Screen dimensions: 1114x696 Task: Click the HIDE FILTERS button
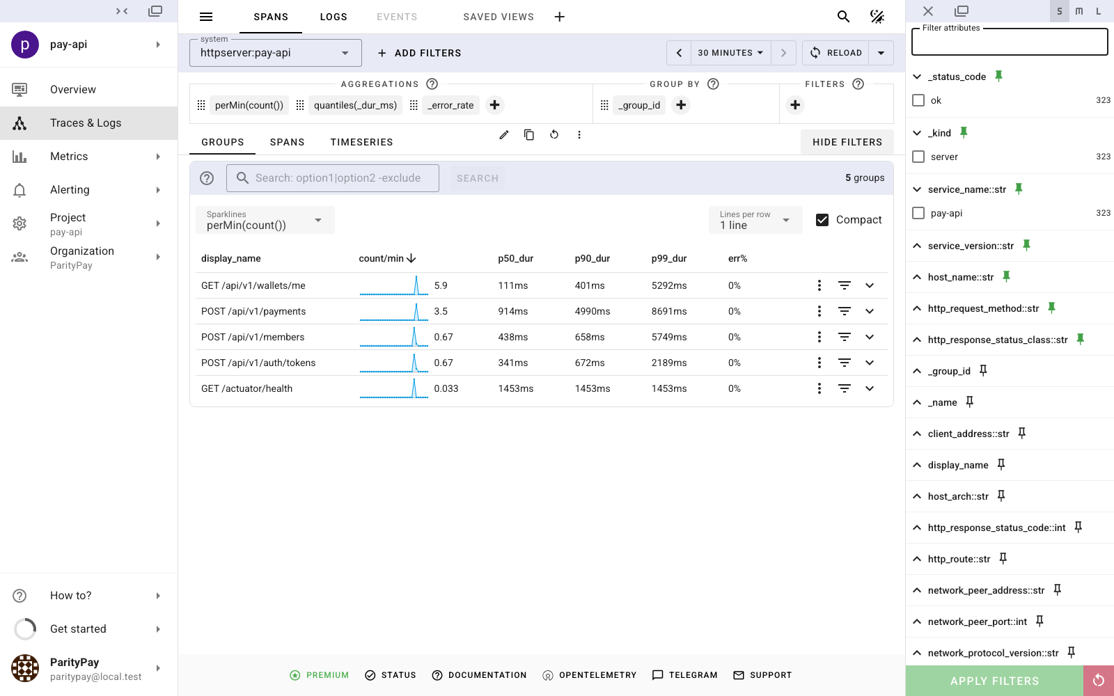click(847, 142)
